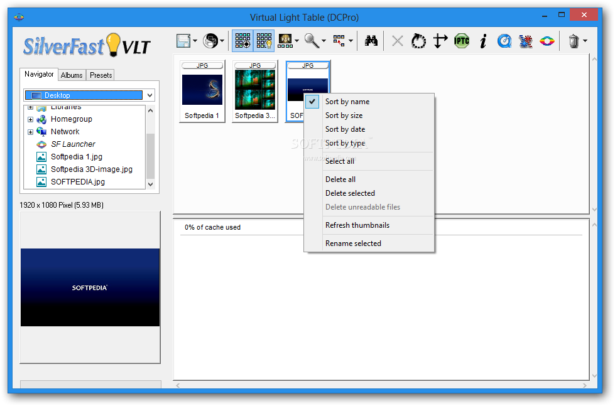The width and height of the screenshot is (615, 406).
Task: Expand the Homegroup tree node
Action: [x=30, y=119]
